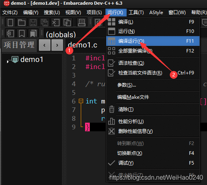Select 调试(Y) debug entry

[153, 163]
